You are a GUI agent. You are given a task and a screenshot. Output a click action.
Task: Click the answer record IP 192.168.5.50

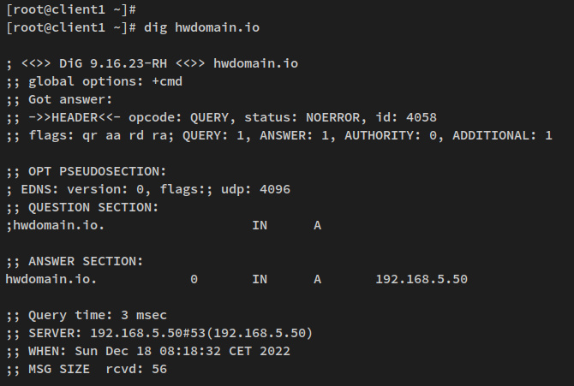422,279
